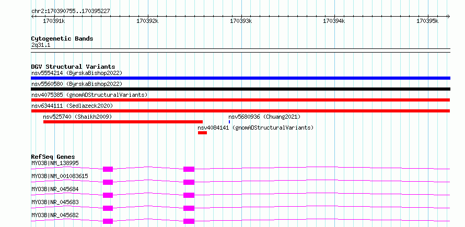
Task: Click second exon of MYO3B NR_045684
Action: (x=189, y=195)
